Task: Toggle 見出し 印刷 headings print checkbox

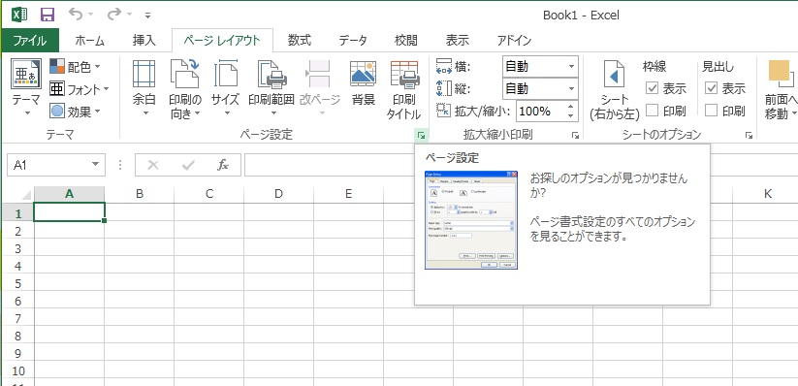Action: tap(711, 111)
